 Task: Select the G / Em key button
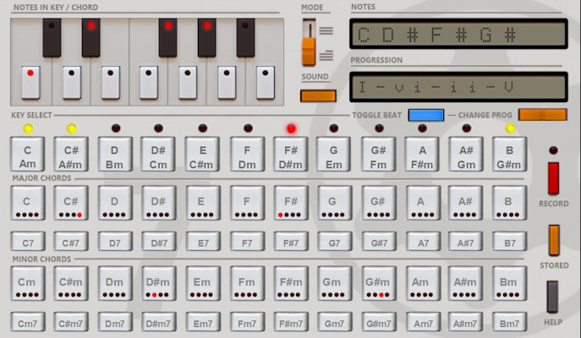pos(334,154)
